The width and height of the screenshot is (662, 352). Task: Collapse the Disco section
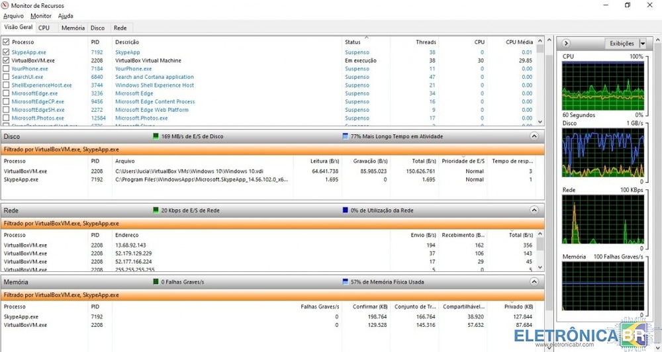534,136
